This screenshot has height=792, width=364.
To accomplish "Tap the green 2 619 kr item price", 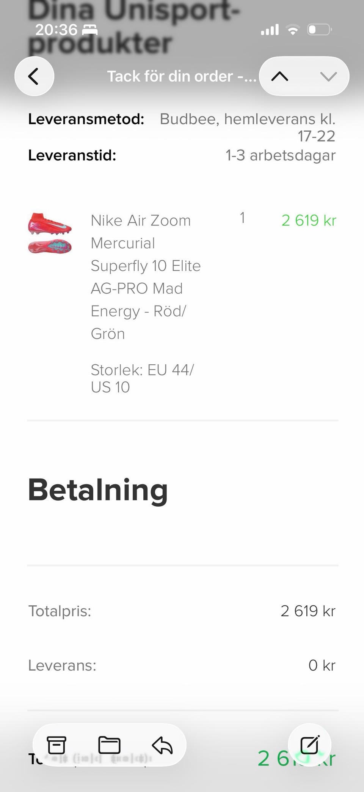I will (x=309, y=220).
